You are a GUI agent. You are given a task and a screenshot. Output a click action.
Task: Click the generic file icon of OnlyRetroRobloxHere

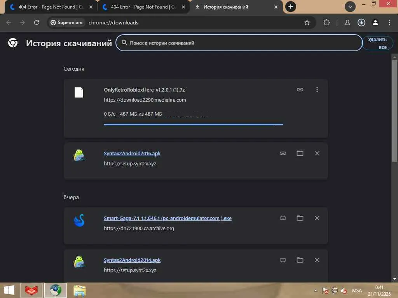[79, 92]
